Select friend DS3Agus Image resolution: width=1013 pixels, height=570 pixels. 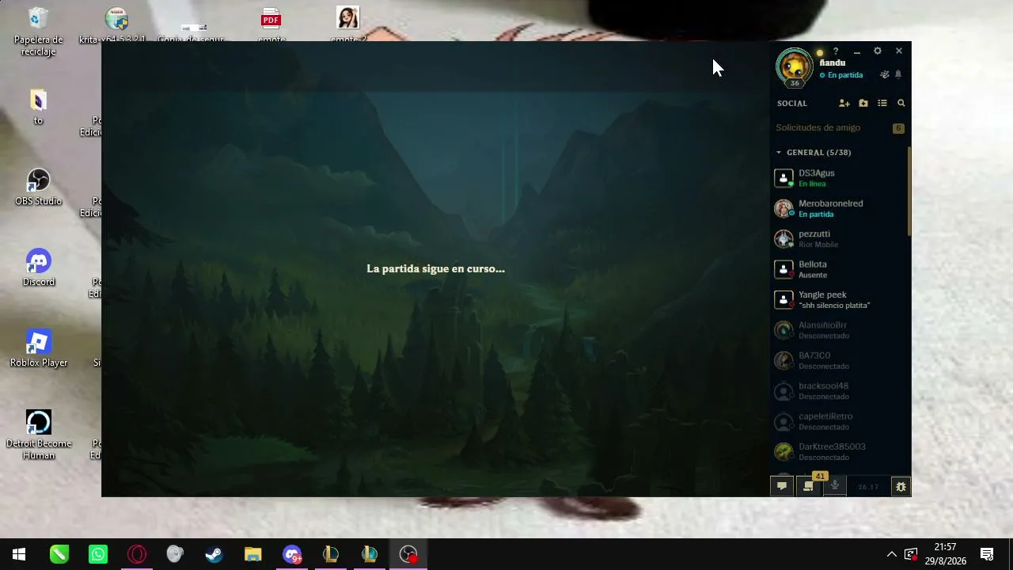point(839,178)
